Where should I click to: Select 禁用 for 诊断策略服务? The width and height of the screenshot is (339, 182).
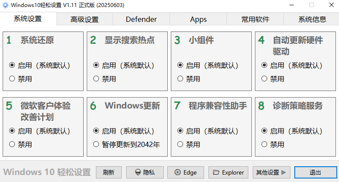(x=265, y=144)
